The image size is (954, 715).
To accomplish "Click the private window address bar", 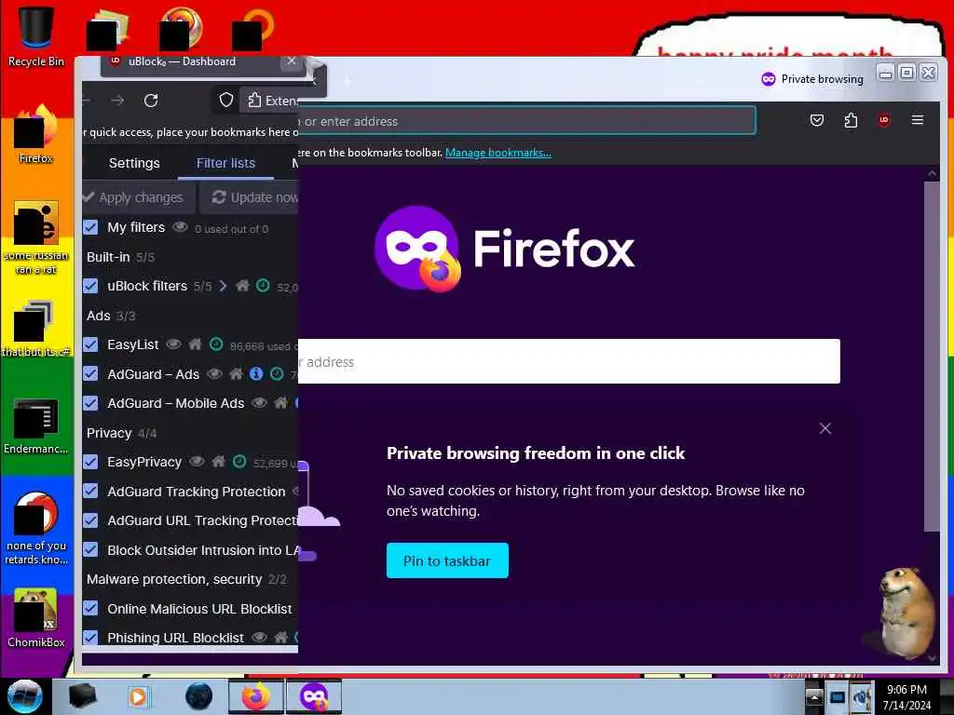I will (526, 121).
